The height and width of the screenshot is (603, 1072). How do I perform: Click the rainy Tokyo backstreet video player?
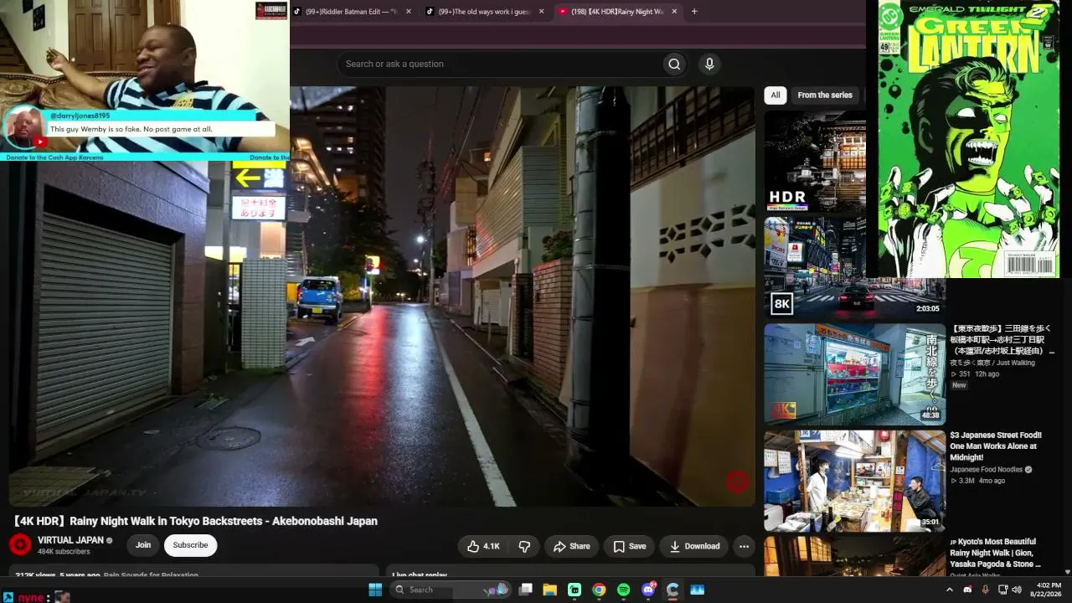[382, 296]
